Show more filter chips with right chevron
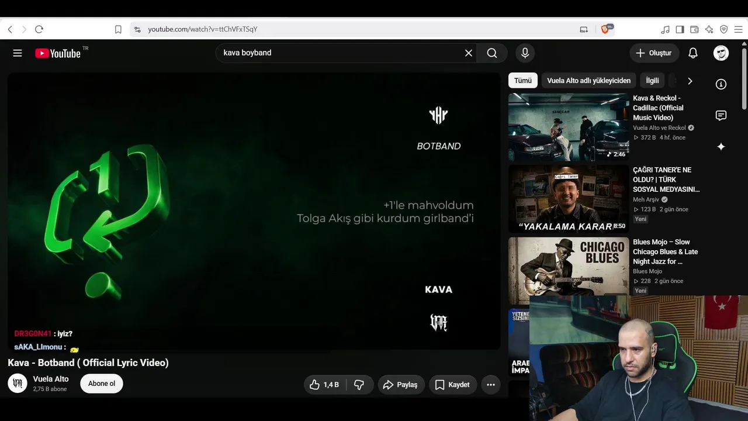Viewport: 748px width, 421px height. pyautogui.click(x=690, y=81)
